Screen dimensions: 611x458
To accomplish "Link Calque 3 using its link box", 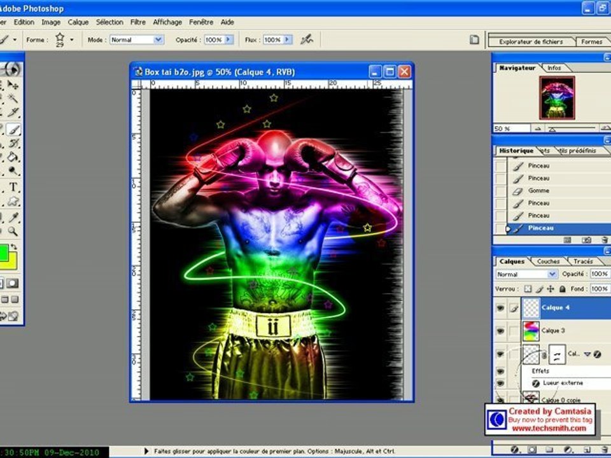I will (514, 331).
